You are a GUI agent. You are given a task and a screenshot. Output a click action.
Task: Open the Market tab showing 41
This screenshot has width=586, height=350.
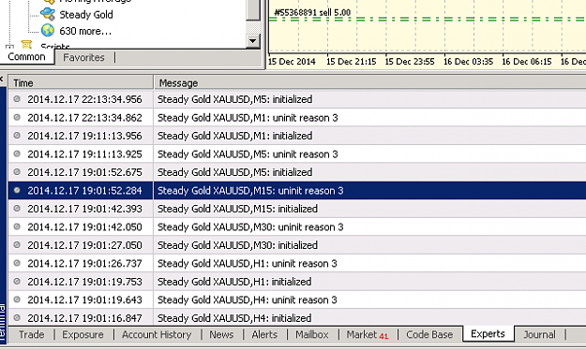(x=368, y=334)
